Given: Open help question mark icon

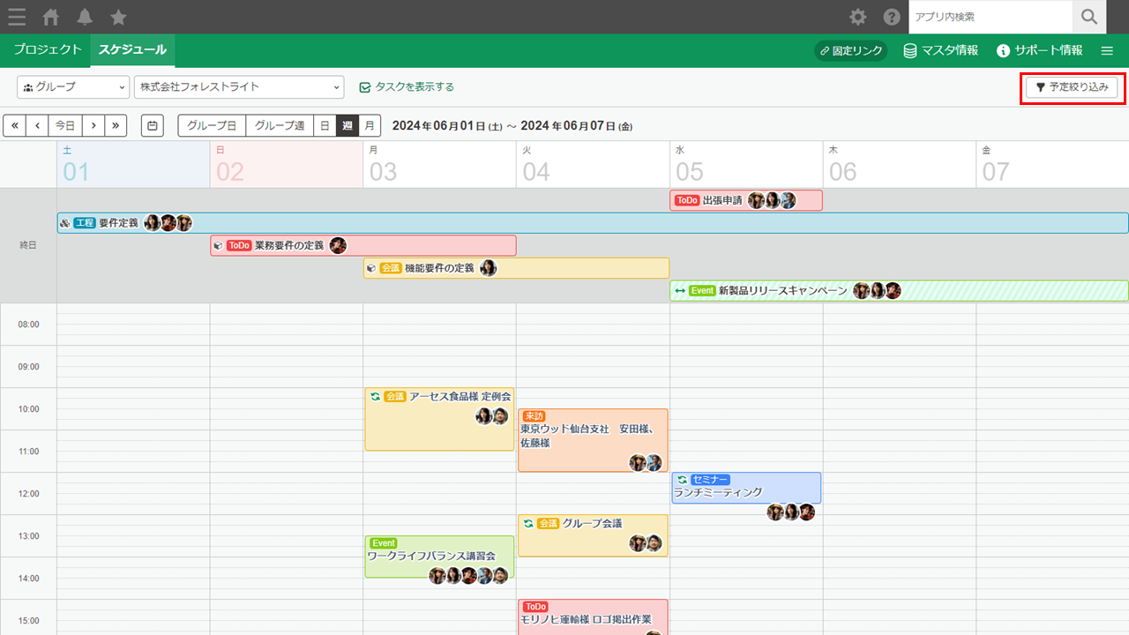Looking at the screenshot, I should click(892, 17).
